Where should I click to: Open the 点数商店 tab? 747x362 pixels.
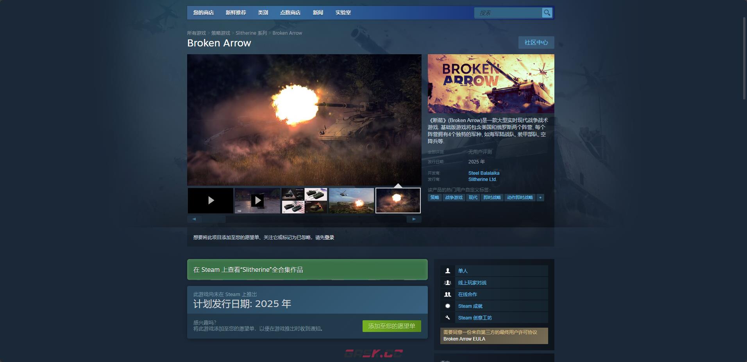290,12
